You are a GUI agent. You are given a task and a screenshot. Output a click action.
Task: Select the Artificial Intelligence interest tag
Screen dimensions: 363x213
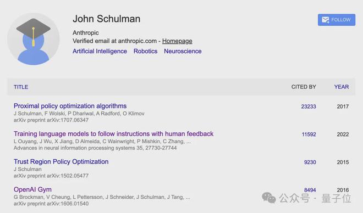point(100,51)
